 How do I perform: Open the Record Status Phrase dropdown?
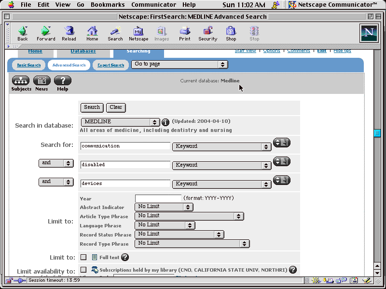(x=179, y=235)
